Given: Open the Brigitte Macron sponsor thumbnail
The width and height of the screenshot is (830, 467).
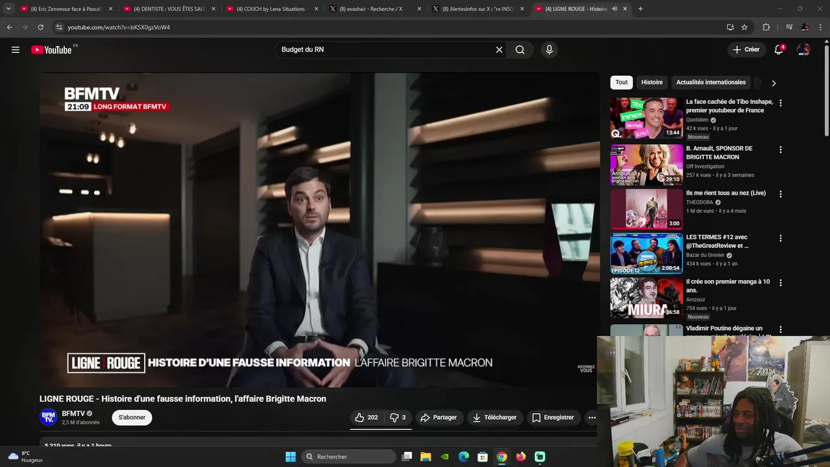Looking at the screenshot, I should click(x=646, y=165).
